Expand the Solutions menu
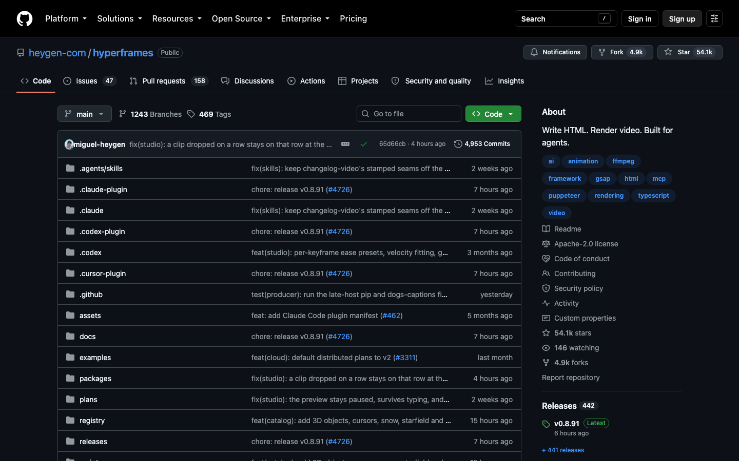 [x=120, y=18]
